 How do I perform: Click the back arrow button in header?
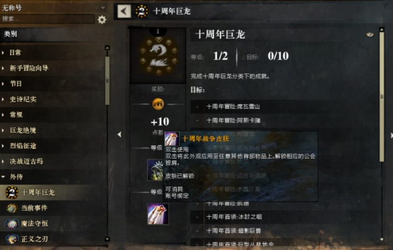click(x=124, y=11)
